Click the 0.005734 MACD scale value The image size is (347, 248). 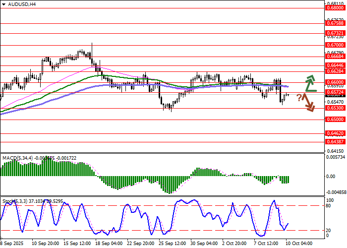[336, 157]
